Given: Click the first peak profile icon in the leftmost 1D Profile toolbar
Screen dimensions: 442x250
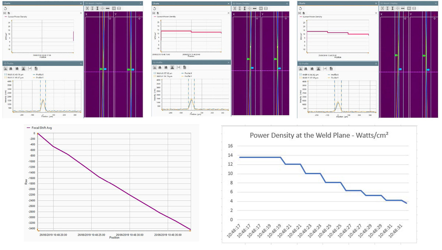Looking at the screenshot, I should [6, 68].
